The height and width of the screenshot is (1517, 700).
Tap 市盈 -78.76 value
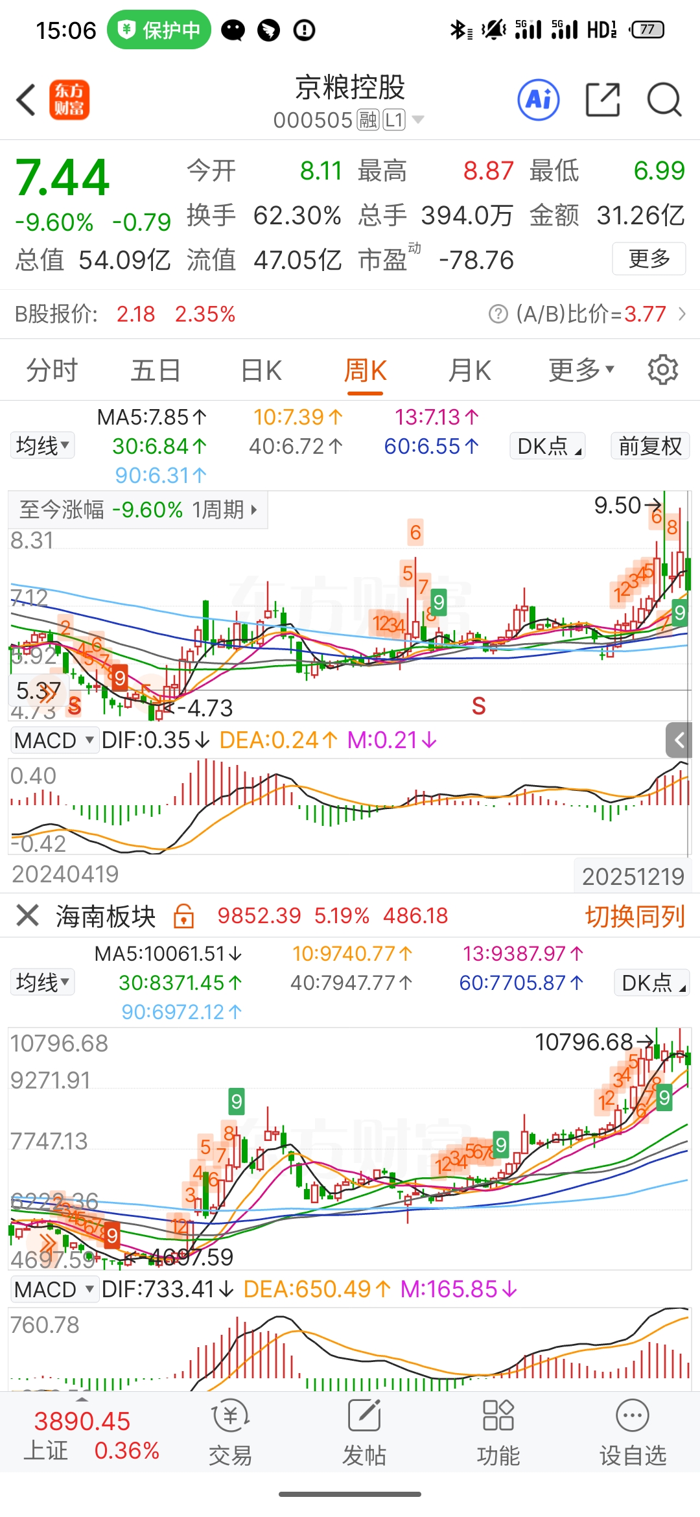[476, 260]
